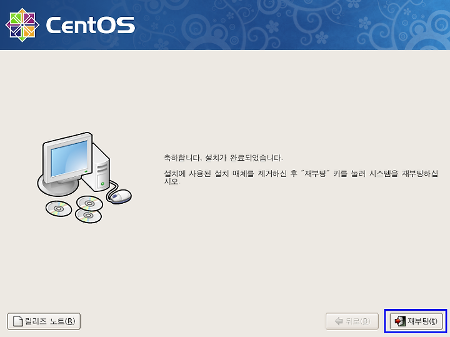Click the CD disc nearest the mouse
The height and width of the screenshot is (337, 450).
pos(89,204)
